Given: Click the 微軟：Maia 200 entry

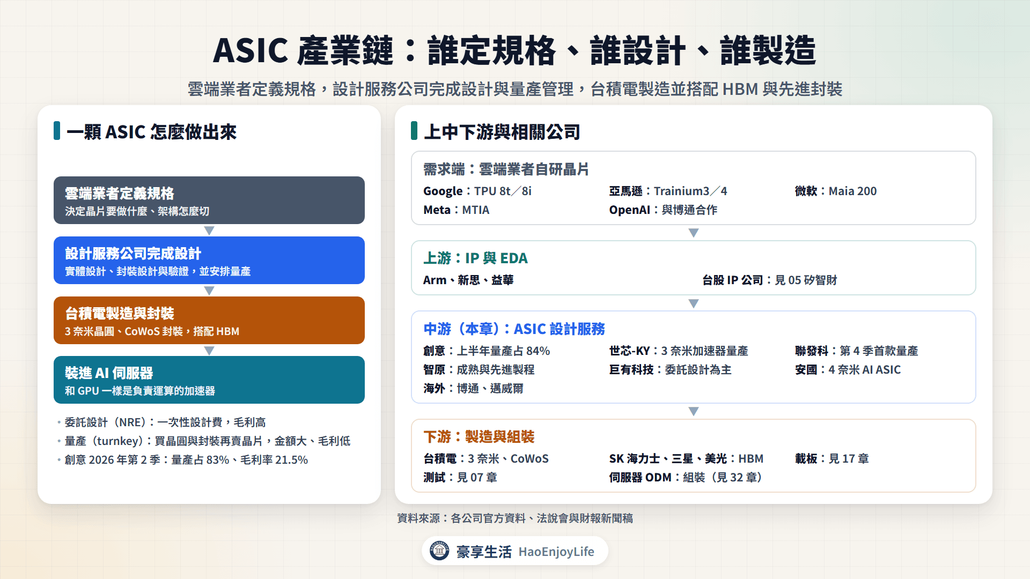Looking at the screenshot, I should [x=836, y=191].
